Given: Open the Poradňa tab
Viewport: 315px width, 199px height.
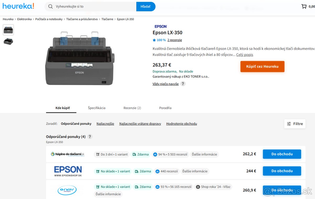Looking at the screenshot, I should tap(165, 108).
